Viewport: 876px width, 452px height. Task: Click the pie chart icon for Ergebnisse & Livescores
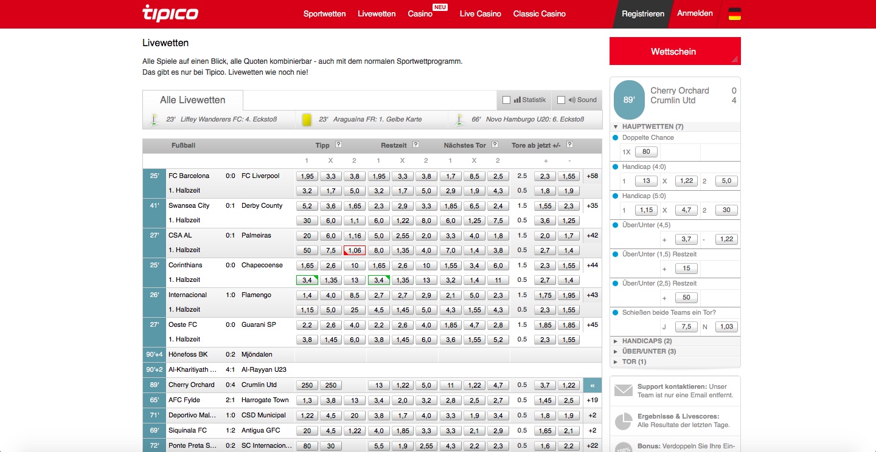pos(624,421)
